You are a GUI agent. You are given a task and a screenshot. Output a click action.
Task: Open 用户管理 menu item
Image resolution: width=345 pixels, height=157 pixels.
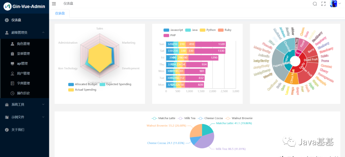[x=25, y=73]
